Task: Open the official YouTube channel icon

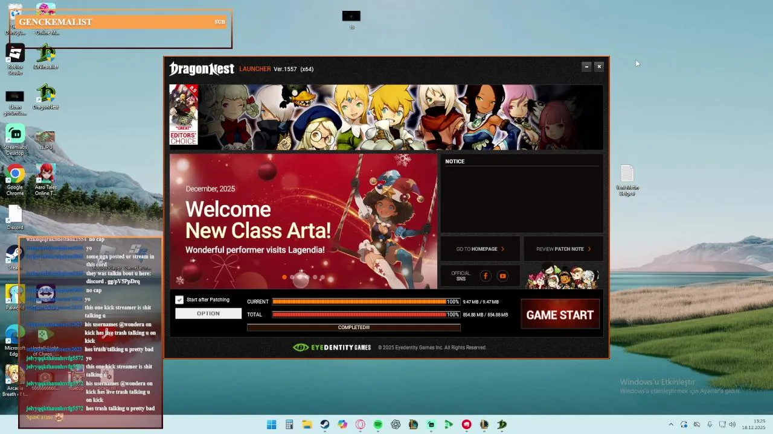Action: [x=502, y=276]
